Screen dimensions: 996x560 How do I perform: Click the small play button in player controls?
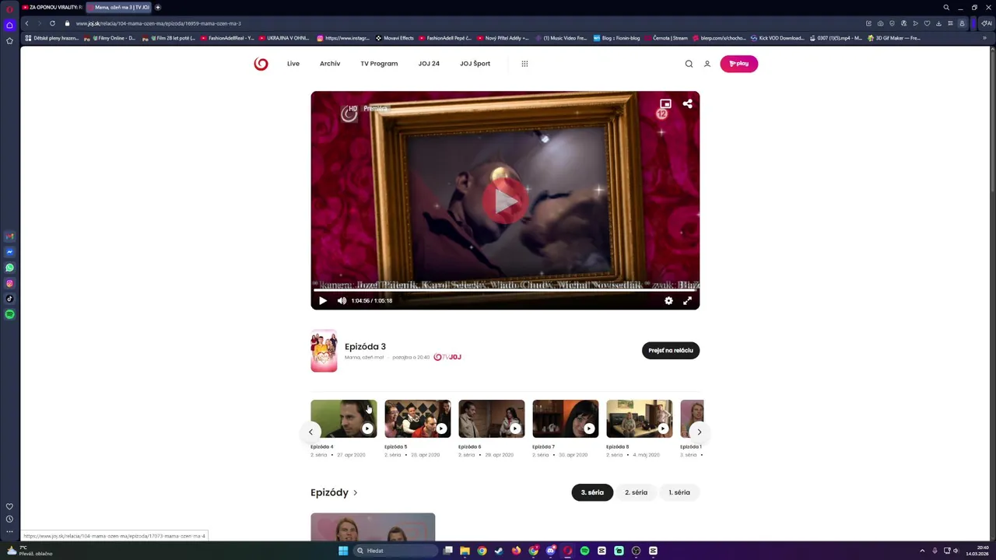[323, 300]
